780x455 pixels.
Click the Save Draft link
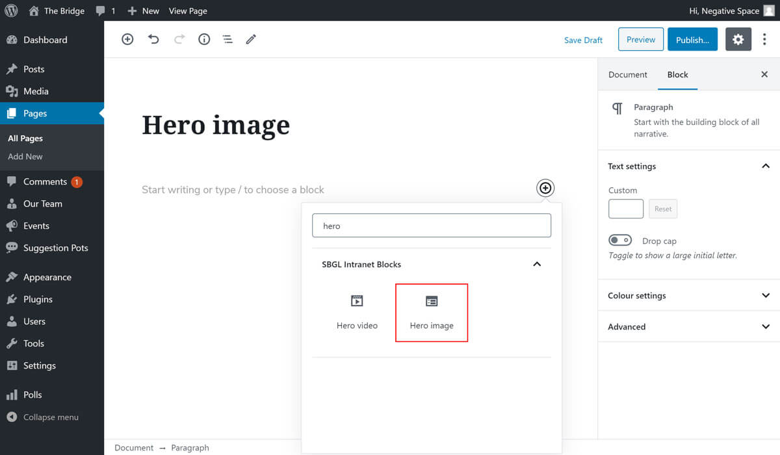coord(583,40)
